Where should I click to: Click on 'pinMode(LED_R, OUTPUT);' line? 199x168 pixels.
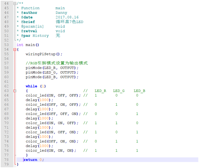pyautogui.click(x=52, y=68)
